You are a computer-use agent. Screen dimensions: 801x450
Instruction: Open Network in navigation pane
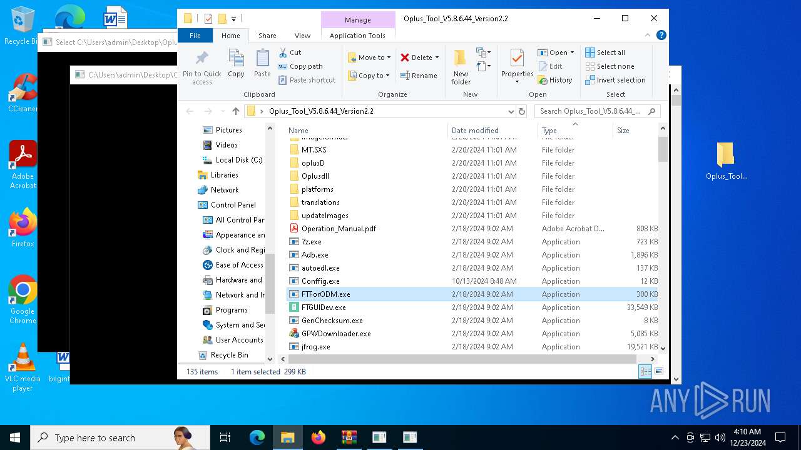[x=224, y=190]
